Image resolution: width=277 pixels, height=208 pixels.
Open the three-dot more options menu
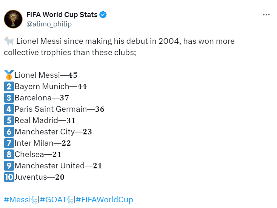tap(266, 15)
